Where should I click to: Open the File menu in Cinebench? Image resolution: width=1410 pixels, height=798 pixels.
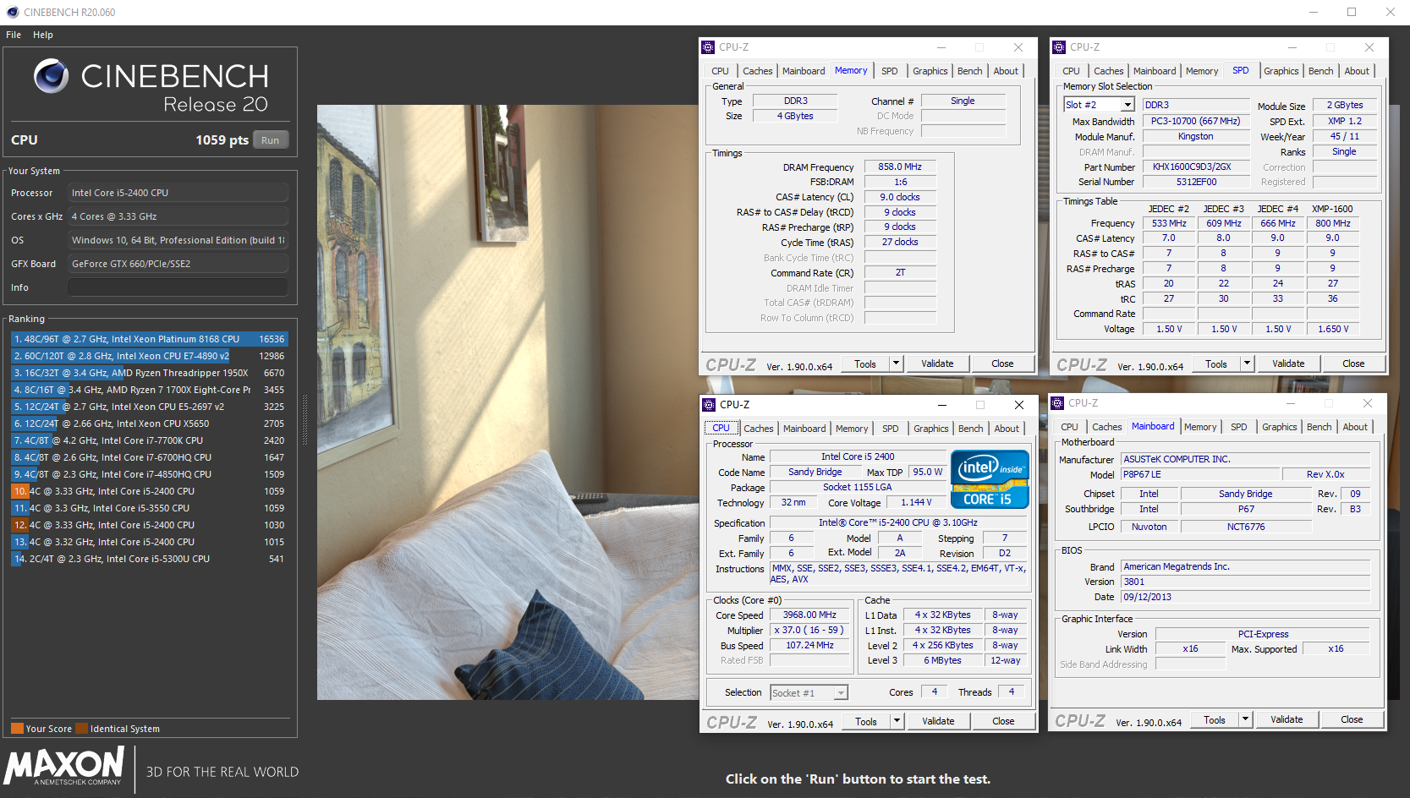14,35
